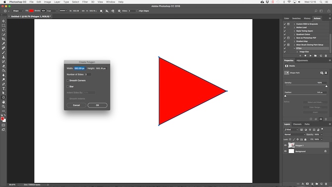Open the Filter menu
Screen dimensions: 332x187
(85, 2)
